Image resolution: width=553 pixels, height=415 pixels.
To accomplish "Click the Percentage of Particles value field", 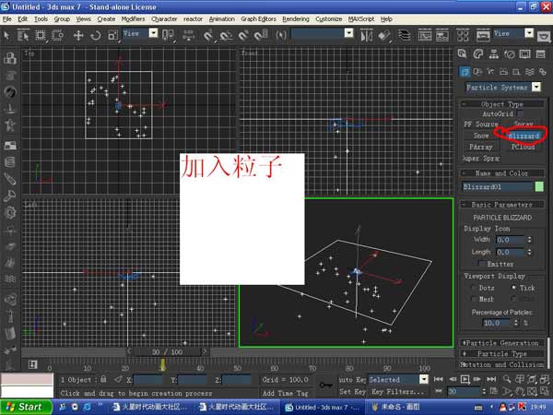I will tap(497, 323).
